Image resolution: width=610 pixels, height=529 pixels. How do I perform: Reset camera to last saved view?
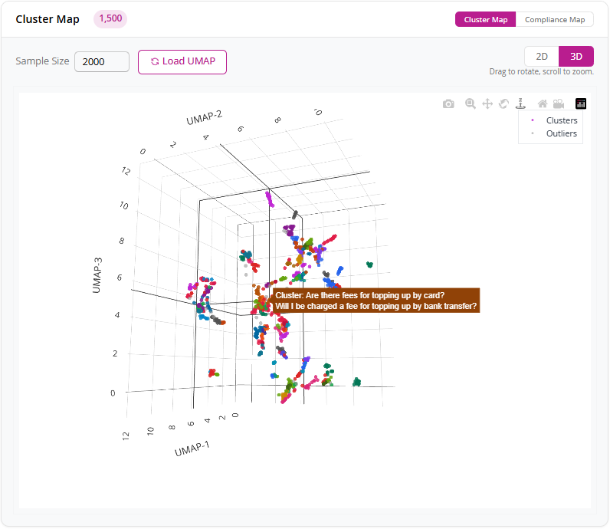pyautogui.click(x=559, y=104)
